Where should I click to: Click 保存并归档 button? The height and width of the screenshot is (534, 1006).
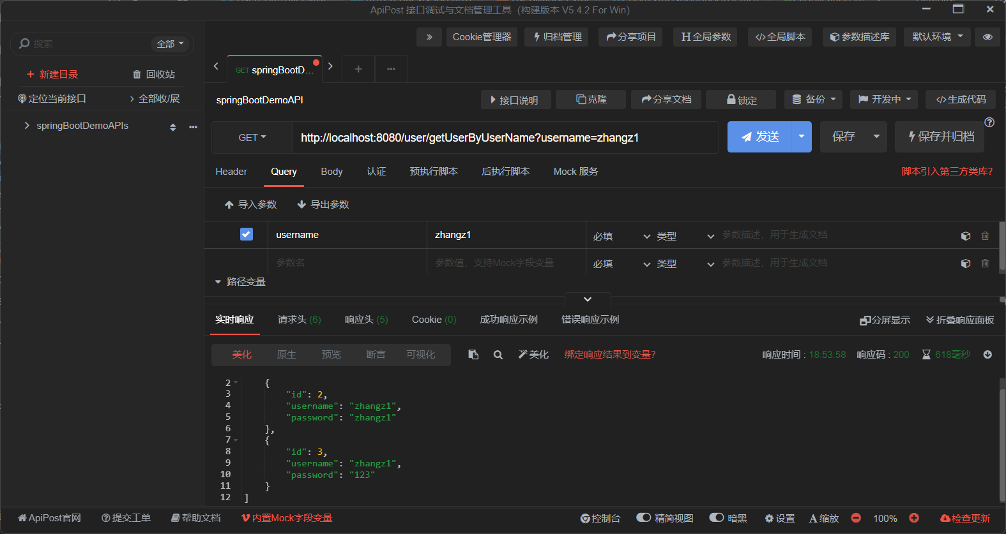click(940, 137)
